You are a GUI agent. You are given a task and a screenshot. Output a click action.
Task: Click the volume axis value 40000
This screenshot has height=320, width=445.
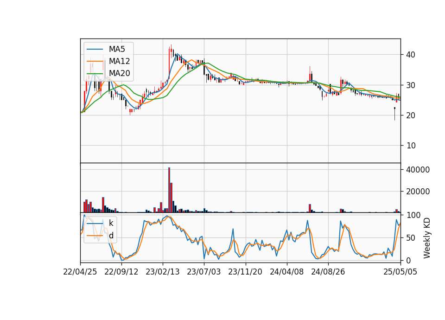coord(418,170)
